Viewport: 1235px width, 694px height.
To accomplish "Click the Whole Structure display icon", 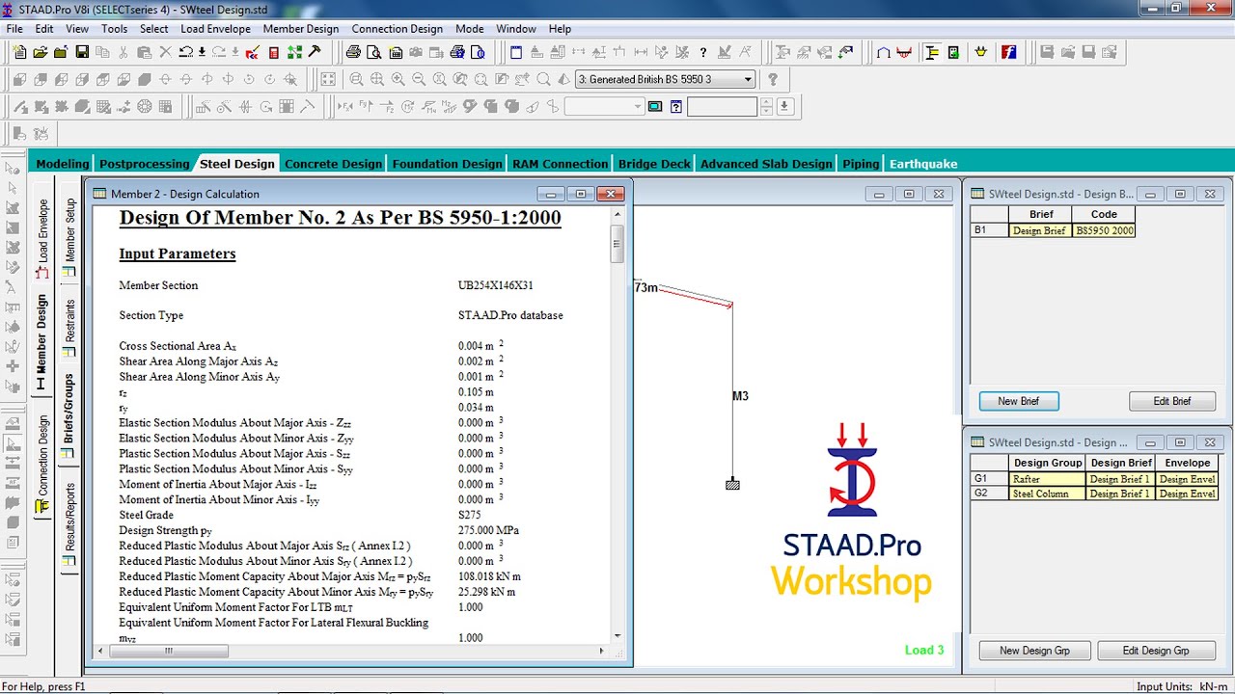I will 328,80.
